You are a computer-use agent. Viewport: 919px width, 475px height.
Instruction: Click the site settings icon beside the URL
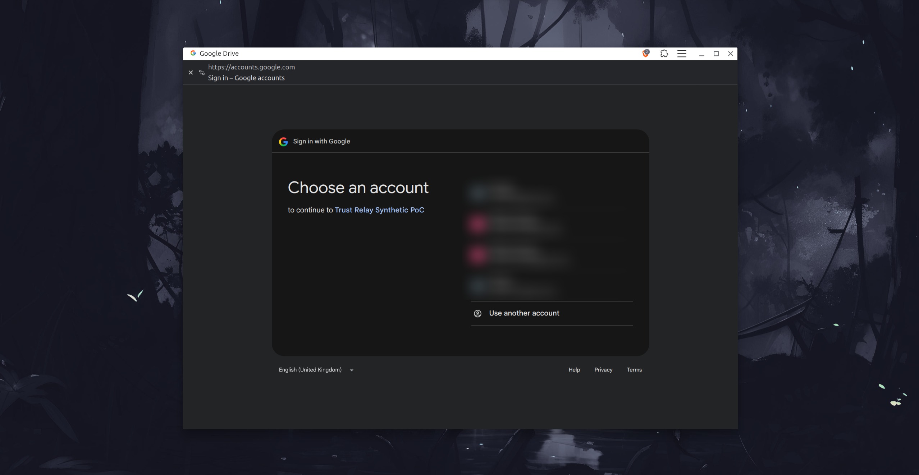coord(202,73)
